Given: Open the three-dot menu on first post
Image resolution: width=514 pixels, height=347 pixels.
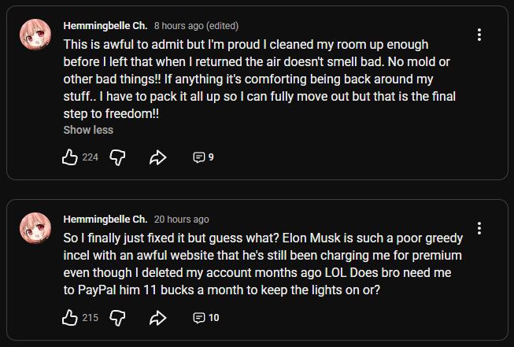Looking at the screenshot, I should (x=479, y=35).
